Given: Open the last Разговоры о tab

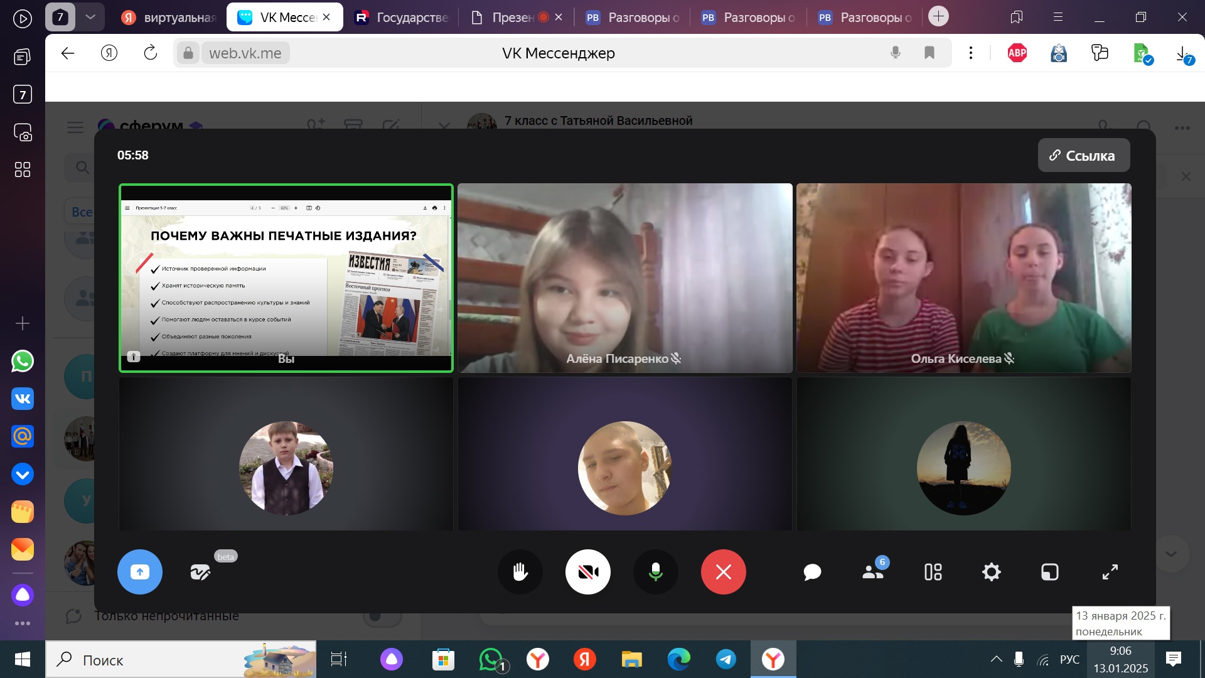Looking at the screenshot, I should 865,18.
